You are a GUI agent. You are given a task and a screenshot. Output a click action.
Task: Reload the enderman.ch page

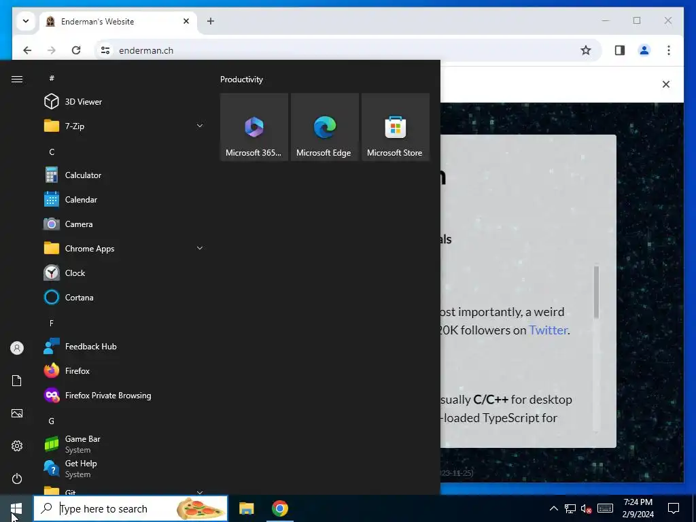[76, 50]
